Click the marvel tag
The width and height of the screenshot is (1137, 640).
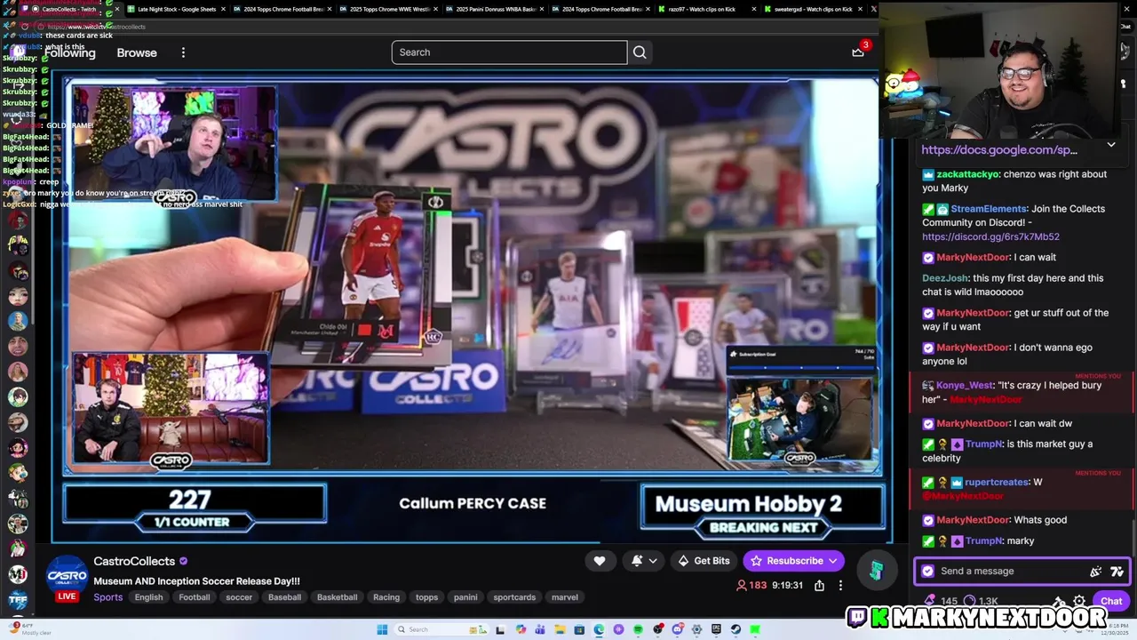tap(564, 597)
